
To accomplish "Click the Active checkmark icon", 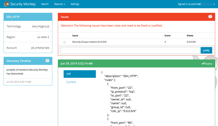I will click(x=203, y=63).
